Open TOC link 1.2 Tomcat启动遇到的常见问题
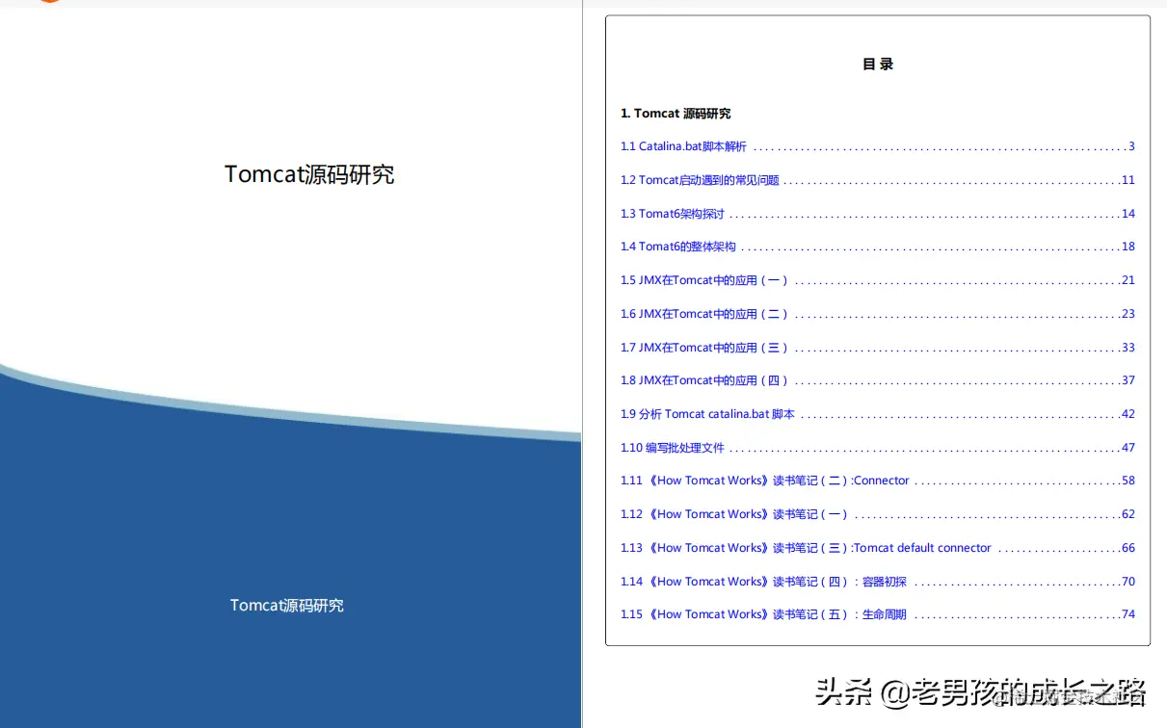 700,180
